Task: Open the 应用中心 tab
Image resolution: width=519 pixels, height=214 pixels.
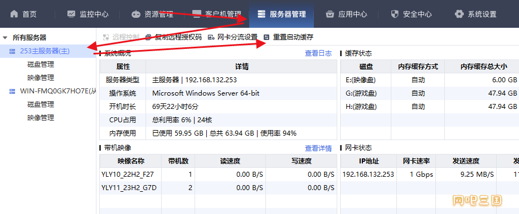Action: [346, 14]
